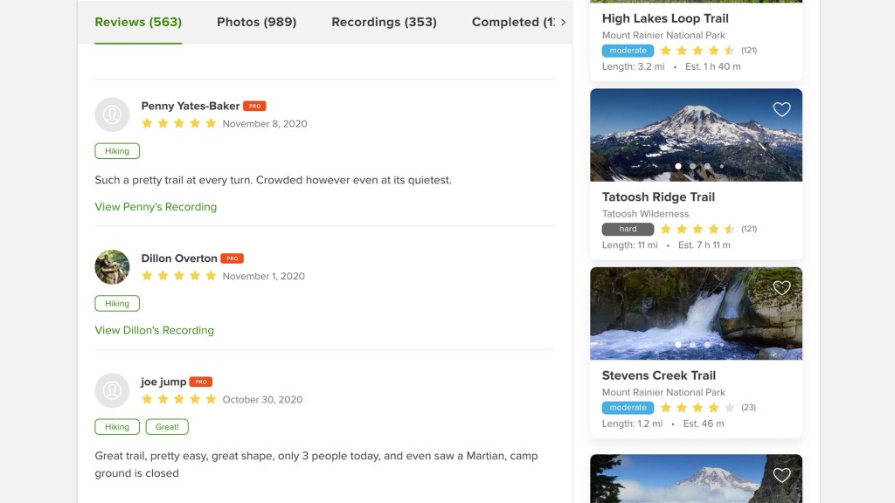The image size is (895, 503).
Task: Open Dillon Overton's profile photo
Action: pyautogui.click(x=112, y=267)
